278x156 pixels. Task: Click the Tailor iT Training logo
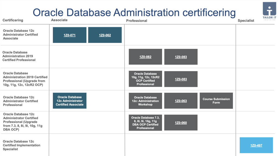pyautogui.click(x=270, y=11)
